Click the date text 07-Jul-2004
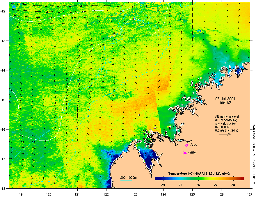Image resolution: width=256 pixels, height=197 pixels. [225, 99]
